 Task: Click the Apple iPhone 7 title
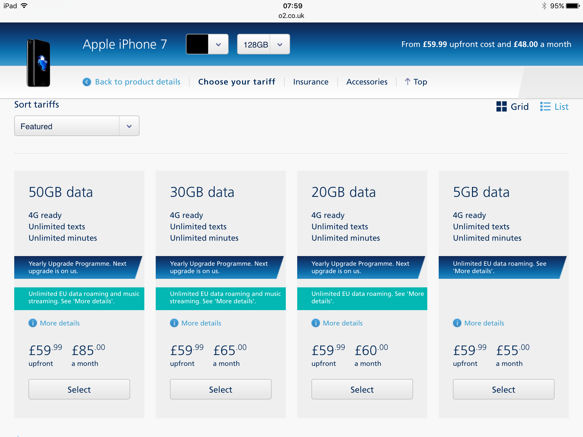(125, 44)
